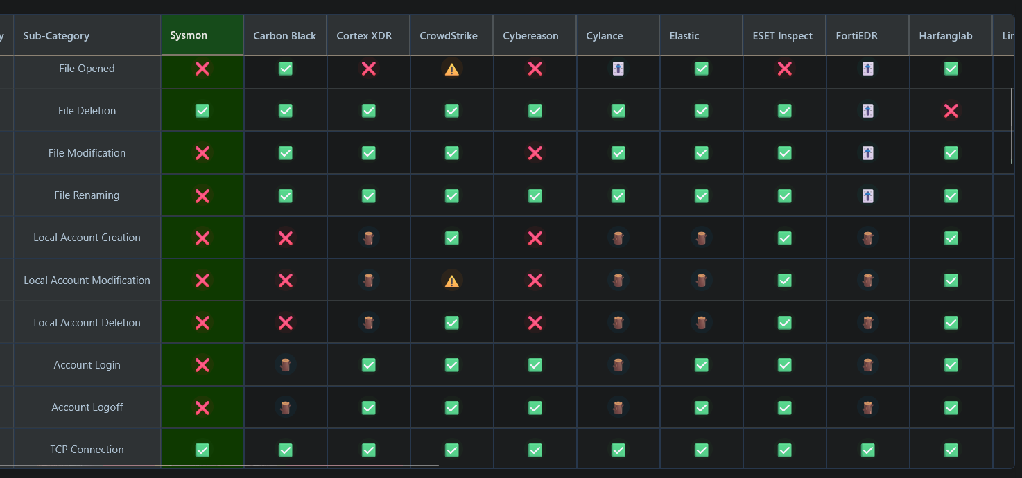
Task: Select Sysmon's green check for File Deletion
Action: pyautogui.click(x=202, y=111)
